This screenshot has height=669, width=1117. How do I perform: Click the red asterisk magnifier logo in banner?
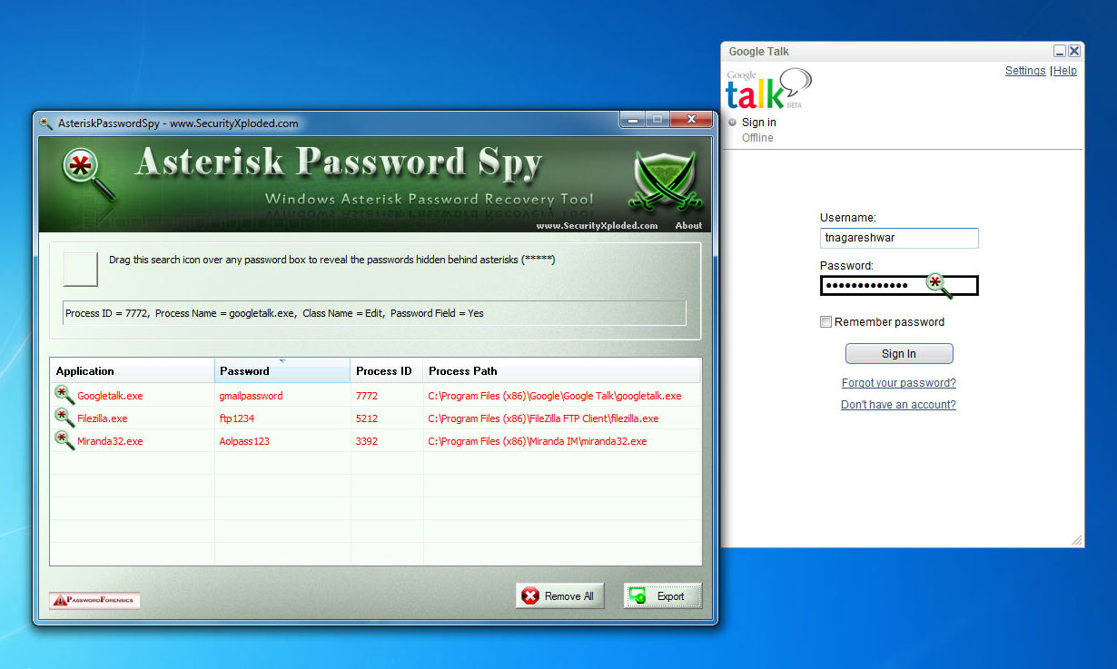[90, 174]
